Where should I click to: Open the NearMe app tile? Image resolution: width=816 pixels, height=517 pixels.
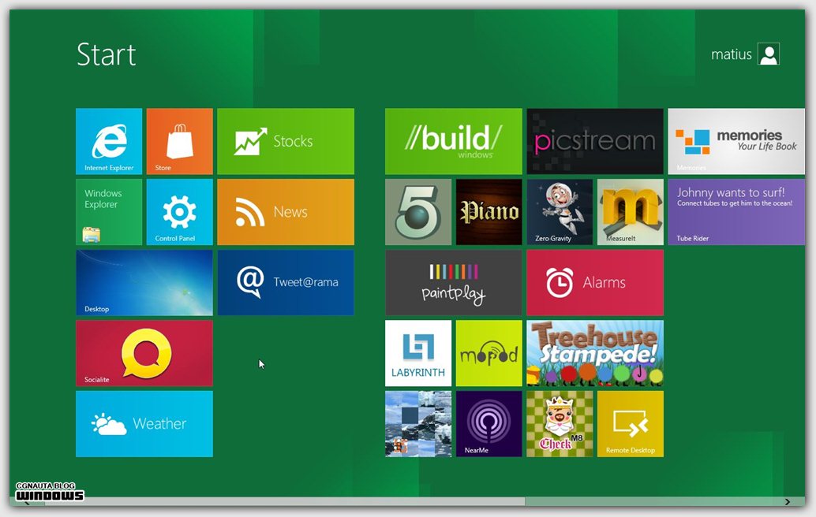[x=488, y=423]
